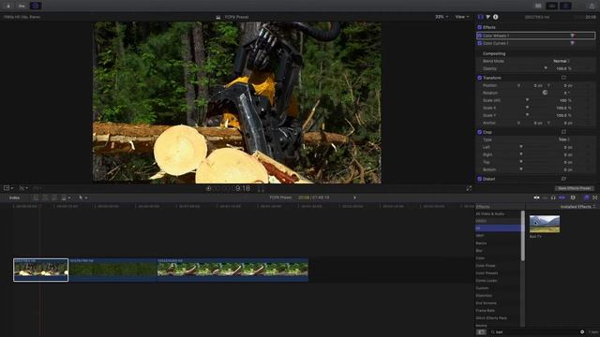Click Connect clip to primary storyline icon
Image resolution: width=600 pixels, height=337 pixels.
[36, 198]
